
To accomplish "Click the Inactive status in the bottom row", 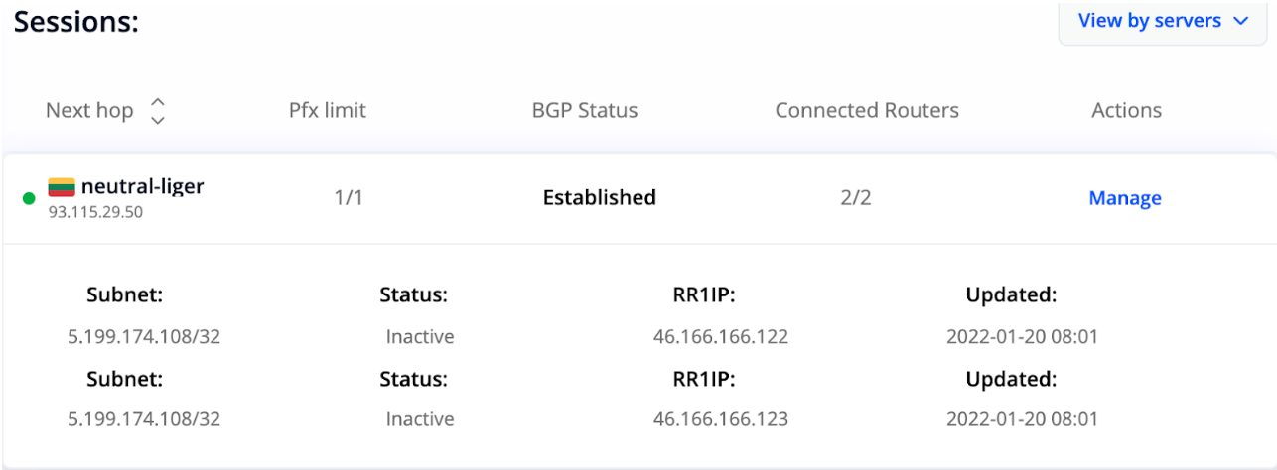I will click(x=420, y=419).
